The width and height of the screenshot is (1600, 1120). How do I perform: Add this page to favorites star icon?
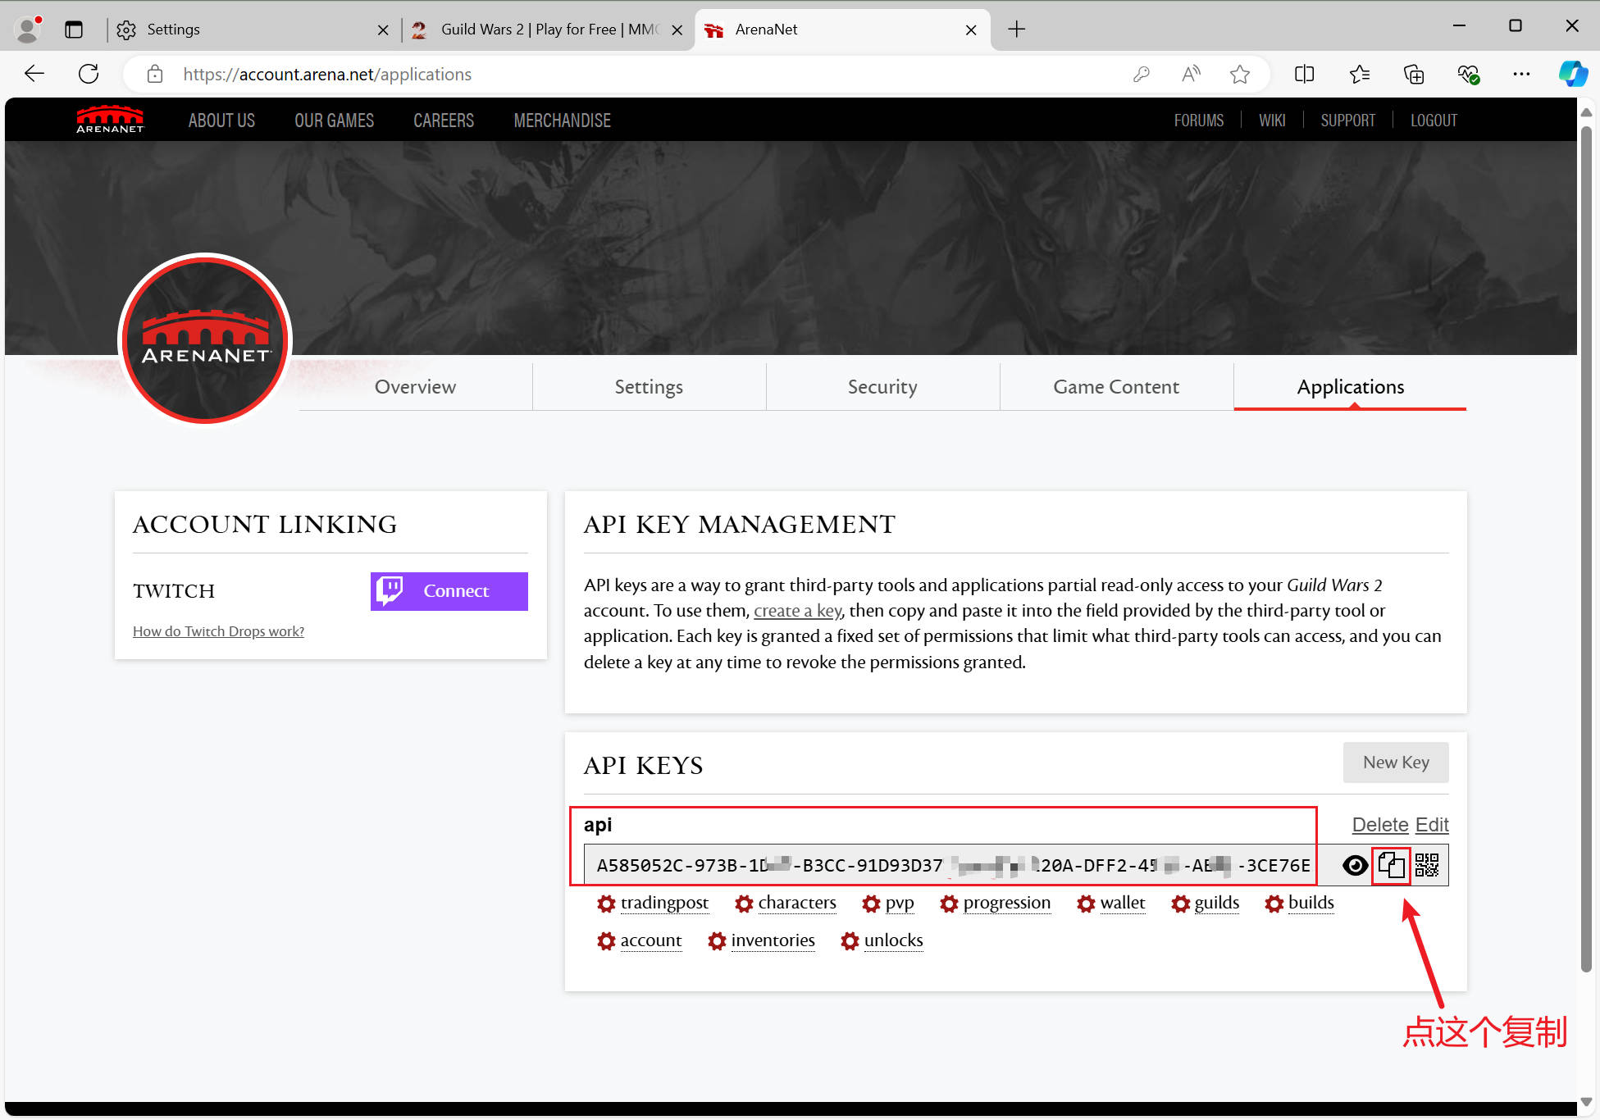click(x=1240, y=75)
